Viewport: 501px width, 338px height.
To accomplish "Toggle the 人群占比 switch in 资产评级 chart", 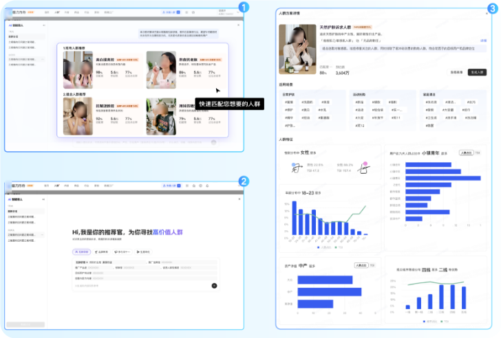I will (361, 265).
